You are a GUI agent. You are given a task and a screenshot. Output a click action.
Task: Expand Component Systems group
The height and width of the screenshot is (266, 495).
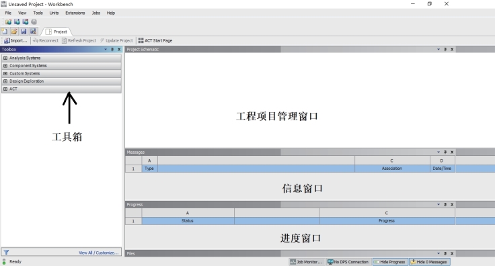(x=5, y=66)
